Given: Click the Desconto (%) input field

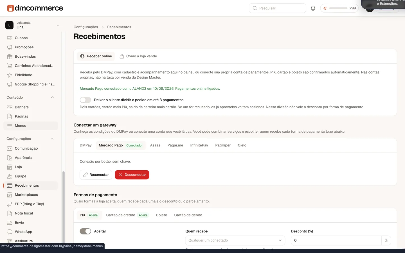Looking at the screenshot, I should (336, 240).
